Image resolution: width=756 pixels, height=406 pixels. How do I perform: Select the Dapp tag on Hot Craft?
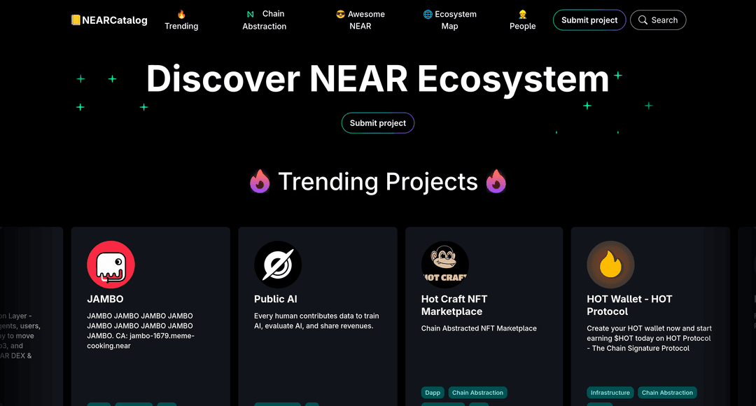(433, 393)
